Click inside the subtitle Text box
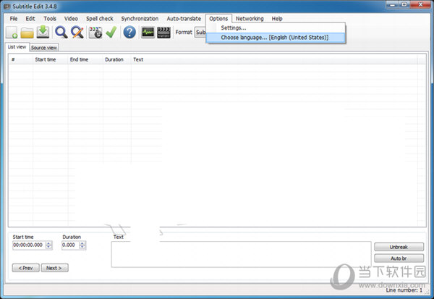The image size is (434, 299). pos(241,254)
